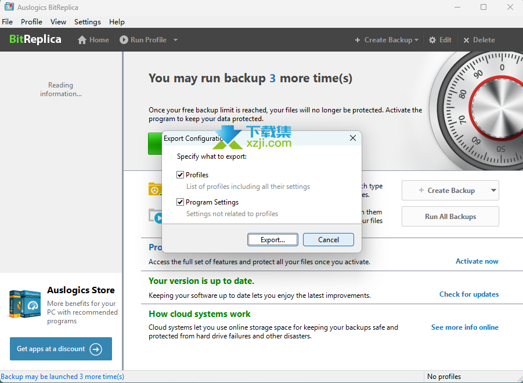Click the Home house icon in toolbar
Image resolution: width=523 pixels, height=383 pixels.
82,40
